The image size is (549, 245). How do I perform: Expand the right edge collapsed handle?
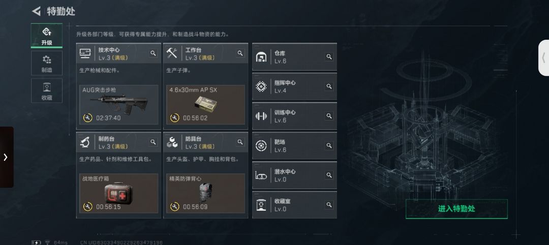click(544, 58)
